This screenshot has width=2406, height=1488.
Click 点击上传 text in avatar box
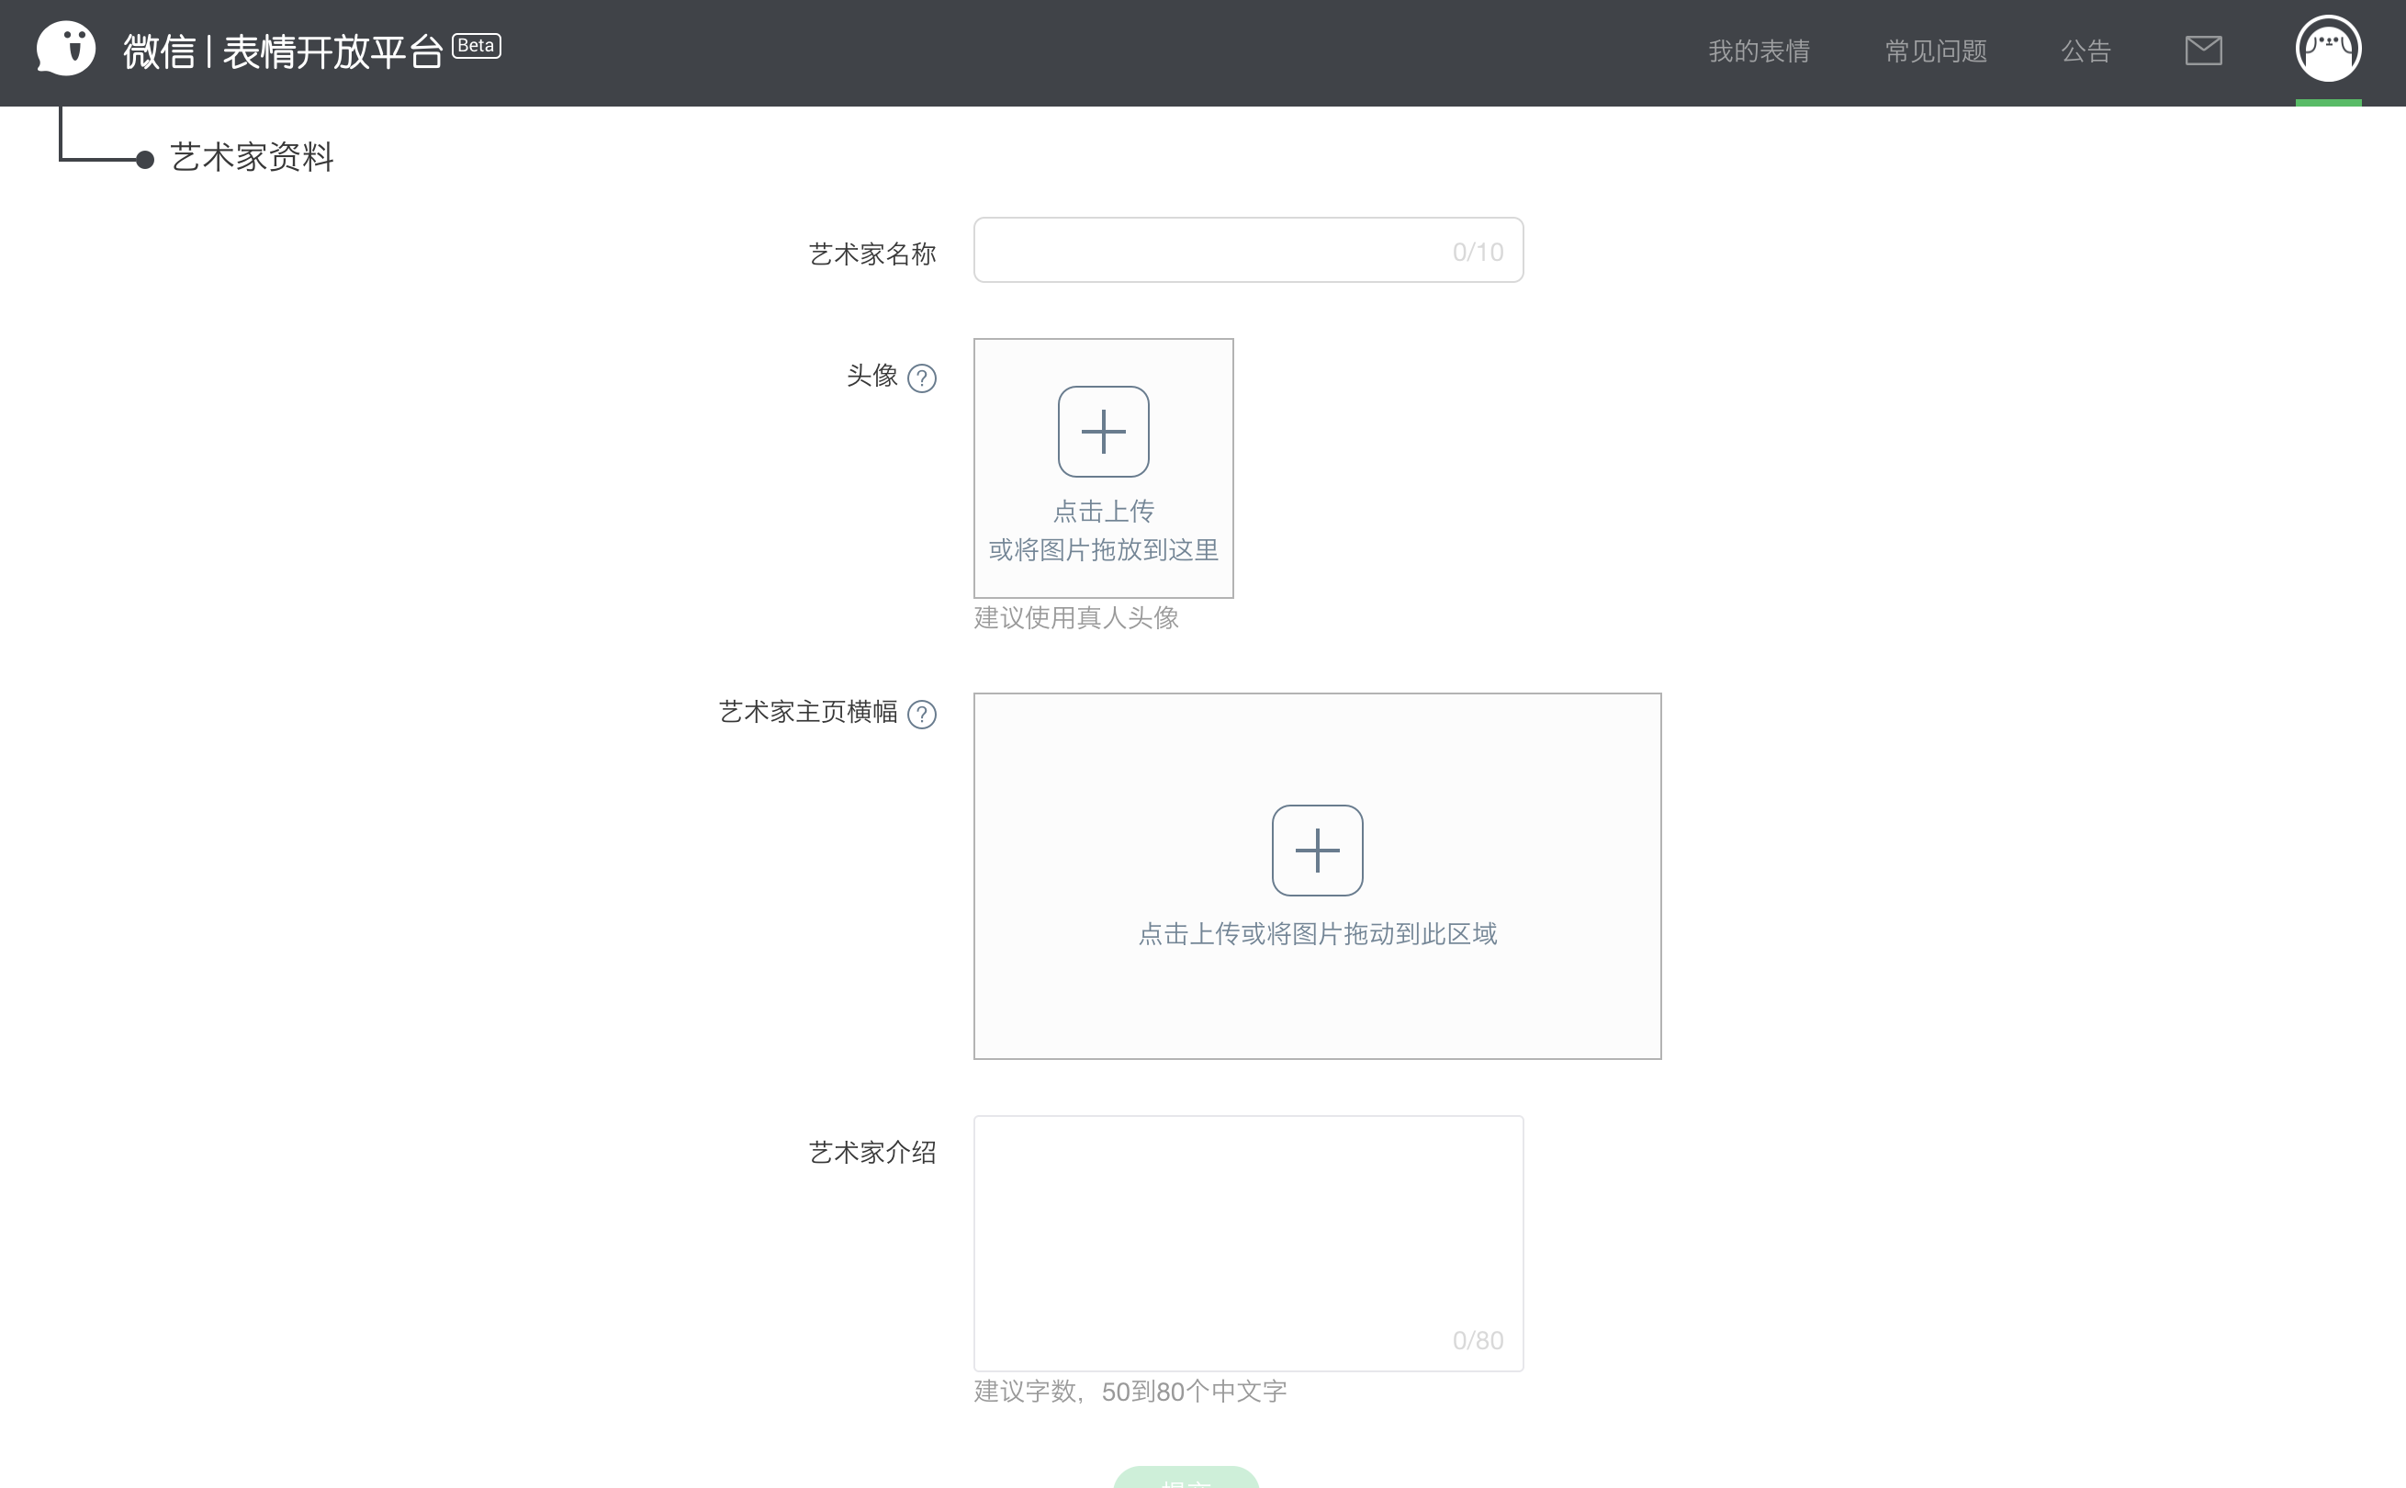pos(1103,511)
